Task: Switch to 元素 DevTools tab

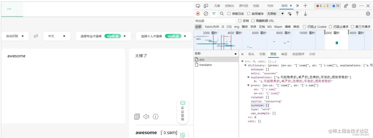Action: (x=217, y=6)
